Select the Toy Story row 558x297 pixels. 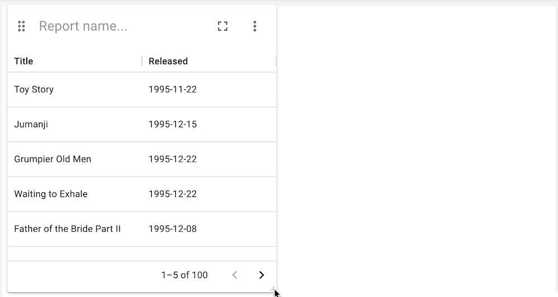coord(142,89)
